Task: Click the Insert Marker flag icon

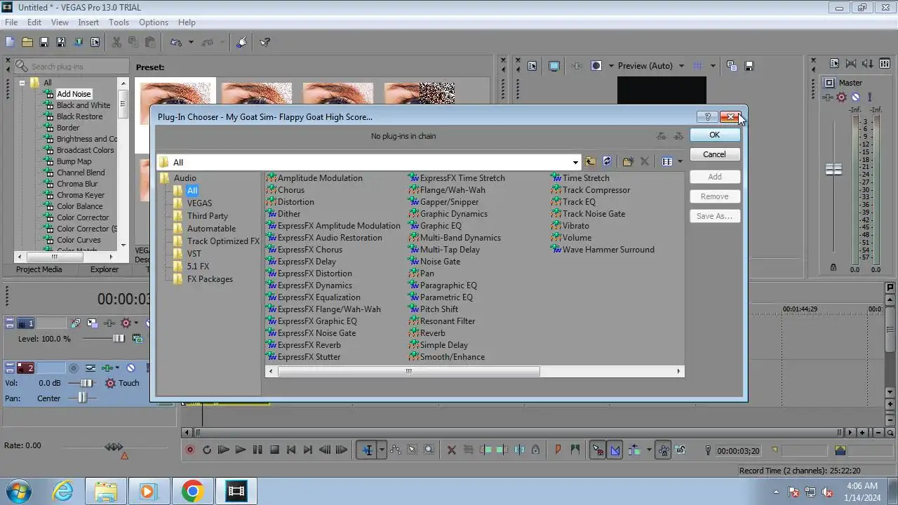Action: 558,450
